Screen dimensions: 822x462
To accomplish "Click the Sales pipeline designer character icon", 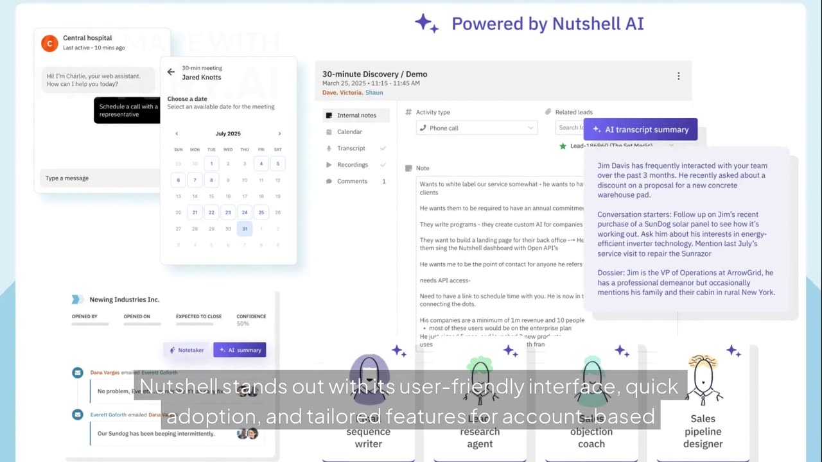I will coord(703,380).
